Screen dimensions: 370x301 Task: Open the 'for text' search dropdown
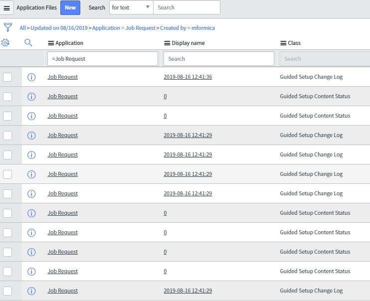click(x=131, y=7)
